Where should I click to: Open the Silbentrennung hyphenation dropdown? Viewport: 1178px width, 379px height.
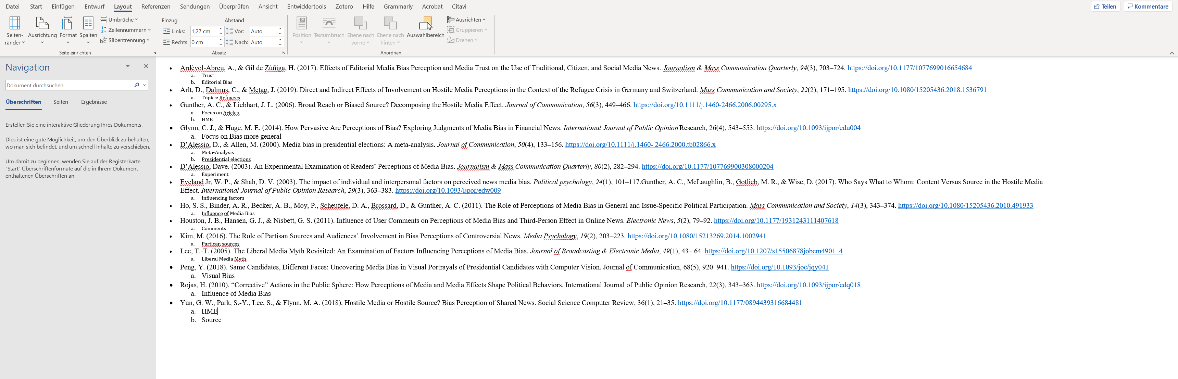125,40
